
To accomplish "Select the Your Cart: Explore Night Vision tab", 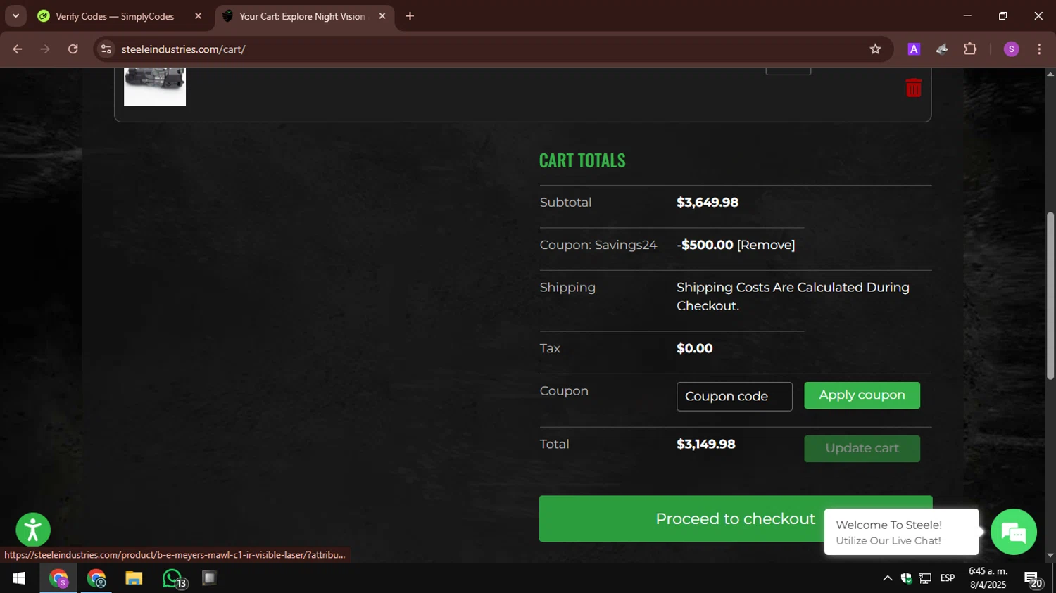I will click(304, 16).
